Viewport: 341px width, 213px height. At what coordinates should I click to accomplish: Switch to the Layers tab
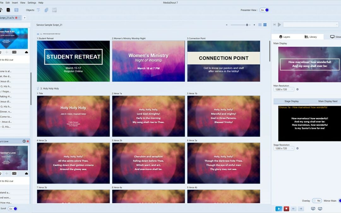point(285,37)
